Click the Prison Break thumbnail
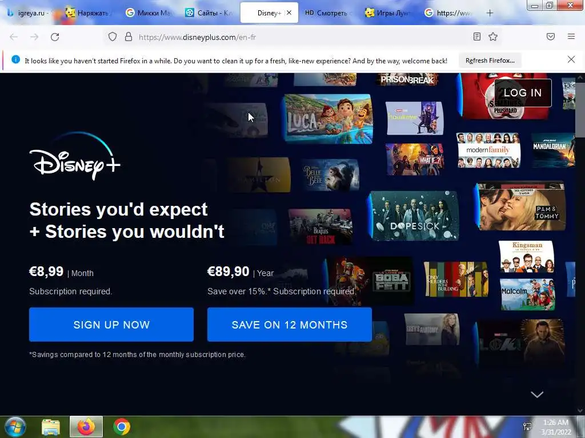Screen dimensions: 585x438 [x=407, y=79]
